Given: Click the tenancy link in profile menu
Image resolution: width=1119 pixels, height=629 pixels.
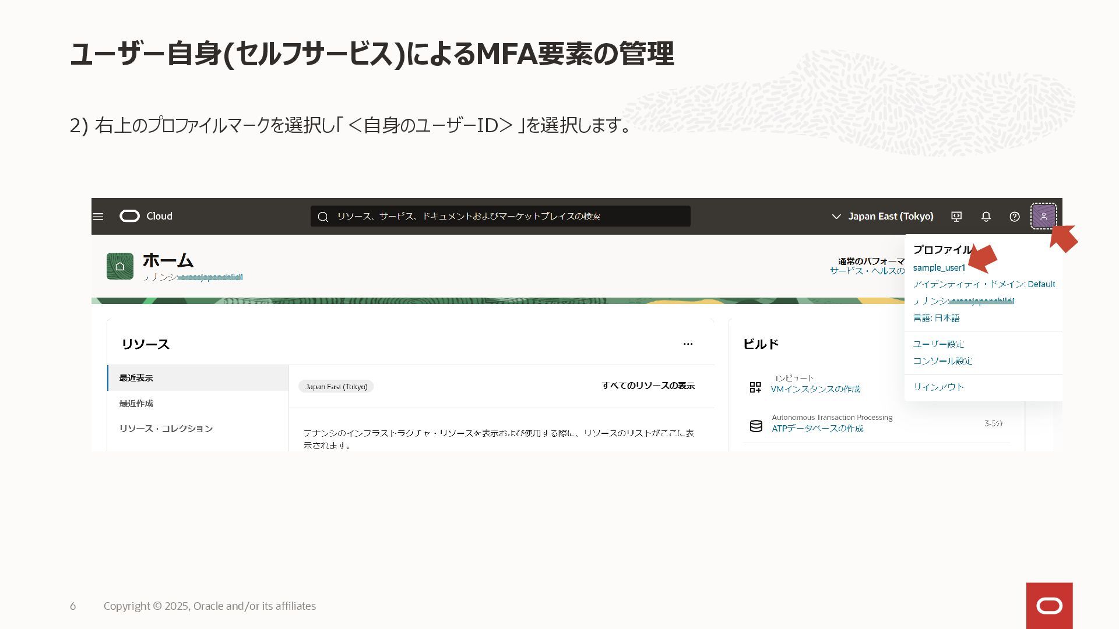Looking at the screenshot, I should [x=963, y=301].
